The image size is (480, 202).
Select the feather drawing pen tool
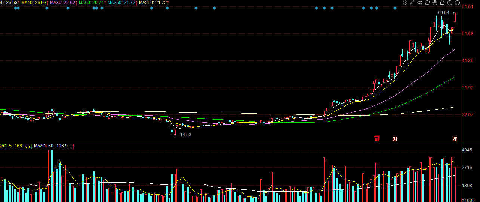[412, 3]
